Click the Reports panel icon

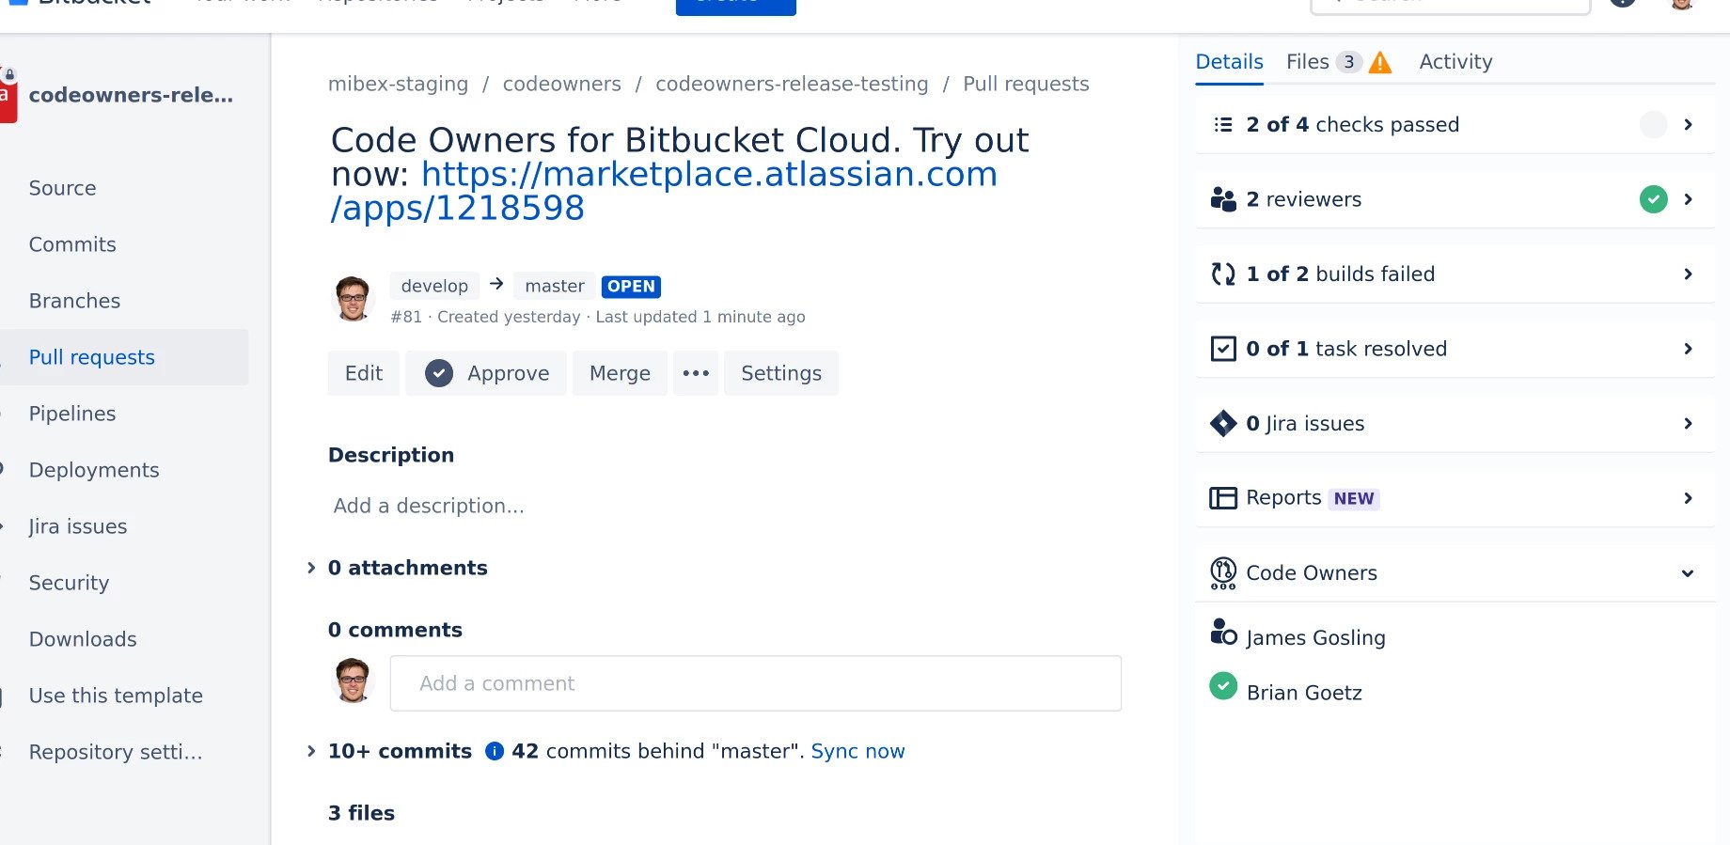tap(1223, 498)
